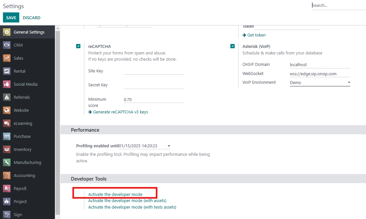Click the Rental module icon
This screenshot has width=366, height=219.
pyautogui.click(x=7, y=71)
